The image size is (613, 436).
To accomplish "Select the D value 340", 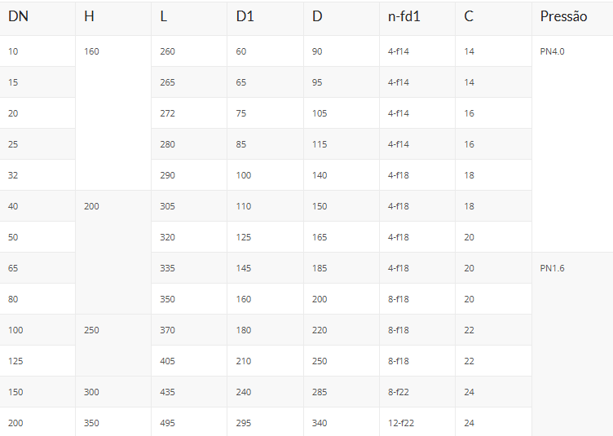I will [320, 423].
